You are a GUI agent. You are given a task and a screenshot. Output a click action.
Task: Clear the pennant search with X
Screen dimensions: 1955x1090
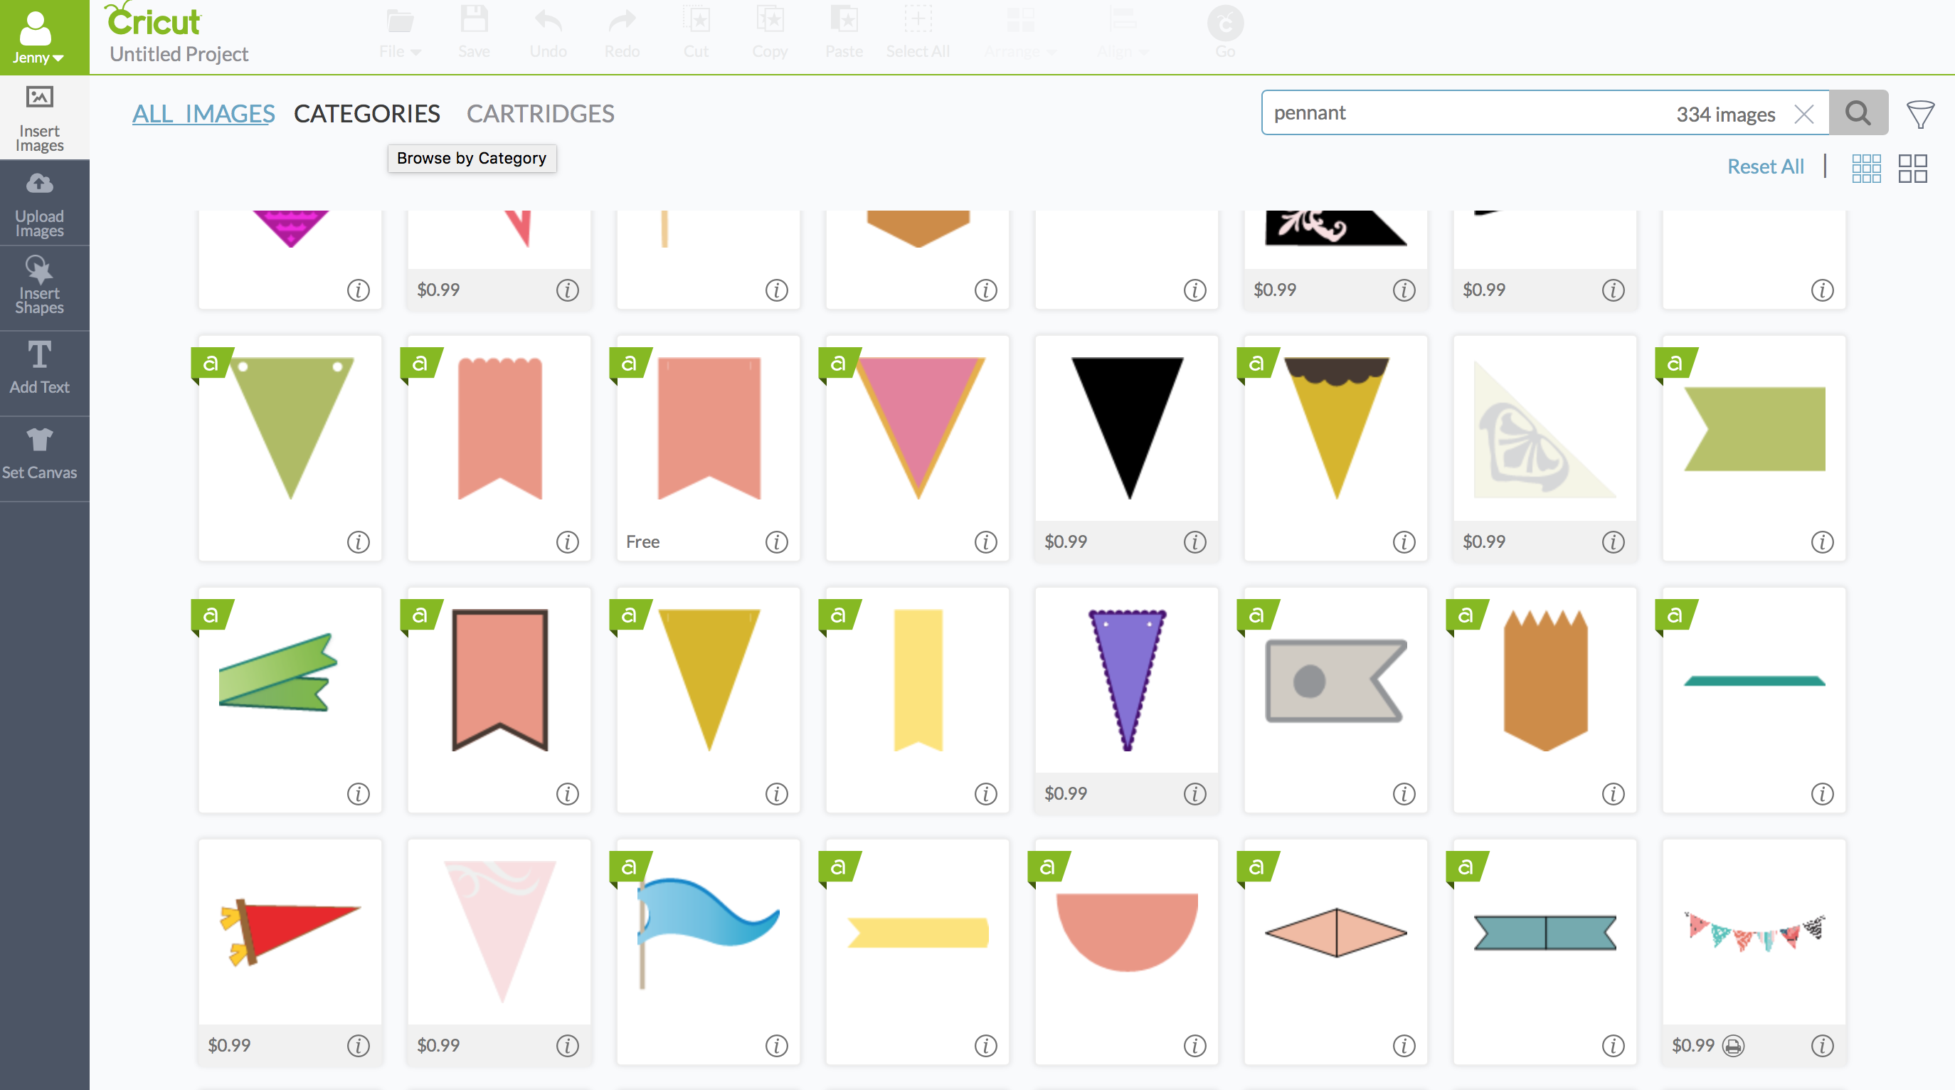(1804, 114)
